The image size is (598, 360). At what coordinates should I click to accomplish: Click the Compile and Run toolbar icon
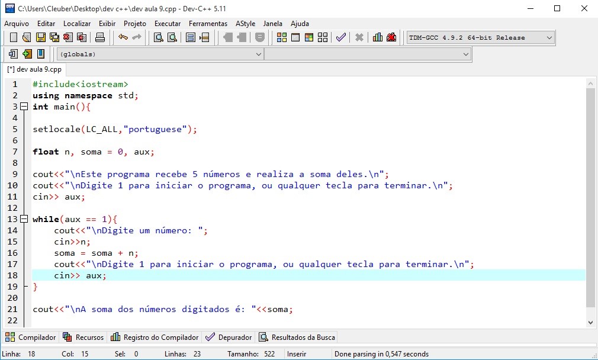309,37
